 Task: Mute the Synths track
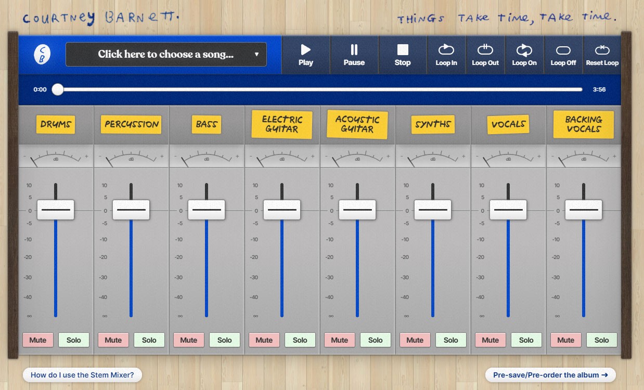tap(415, 340)
